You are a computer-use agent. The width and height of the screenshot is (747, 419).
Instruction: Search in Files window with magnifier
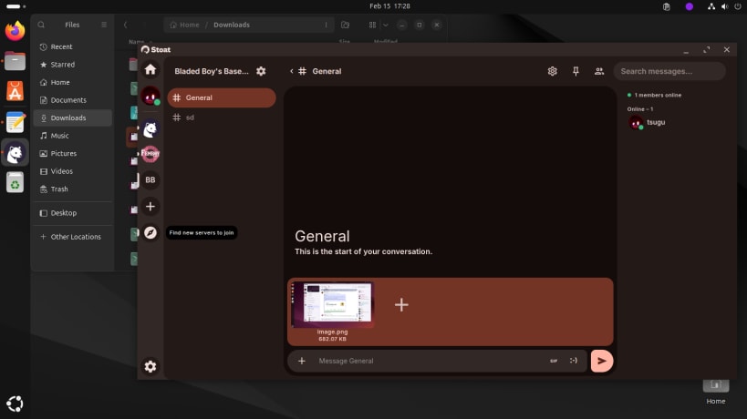41,25
